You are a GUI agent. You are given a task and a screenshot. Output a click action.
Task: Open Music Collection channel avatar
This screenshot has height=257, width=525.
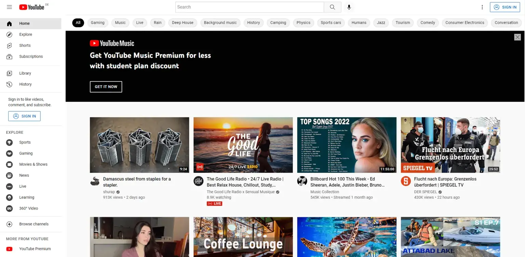coord(302,181)
